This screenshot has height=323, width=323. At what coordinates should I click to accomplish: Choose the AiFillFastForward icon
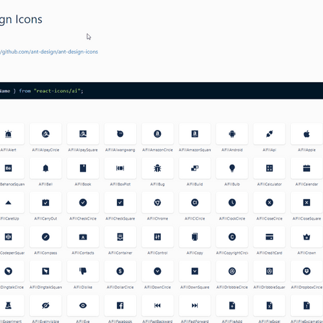point(194,306)
